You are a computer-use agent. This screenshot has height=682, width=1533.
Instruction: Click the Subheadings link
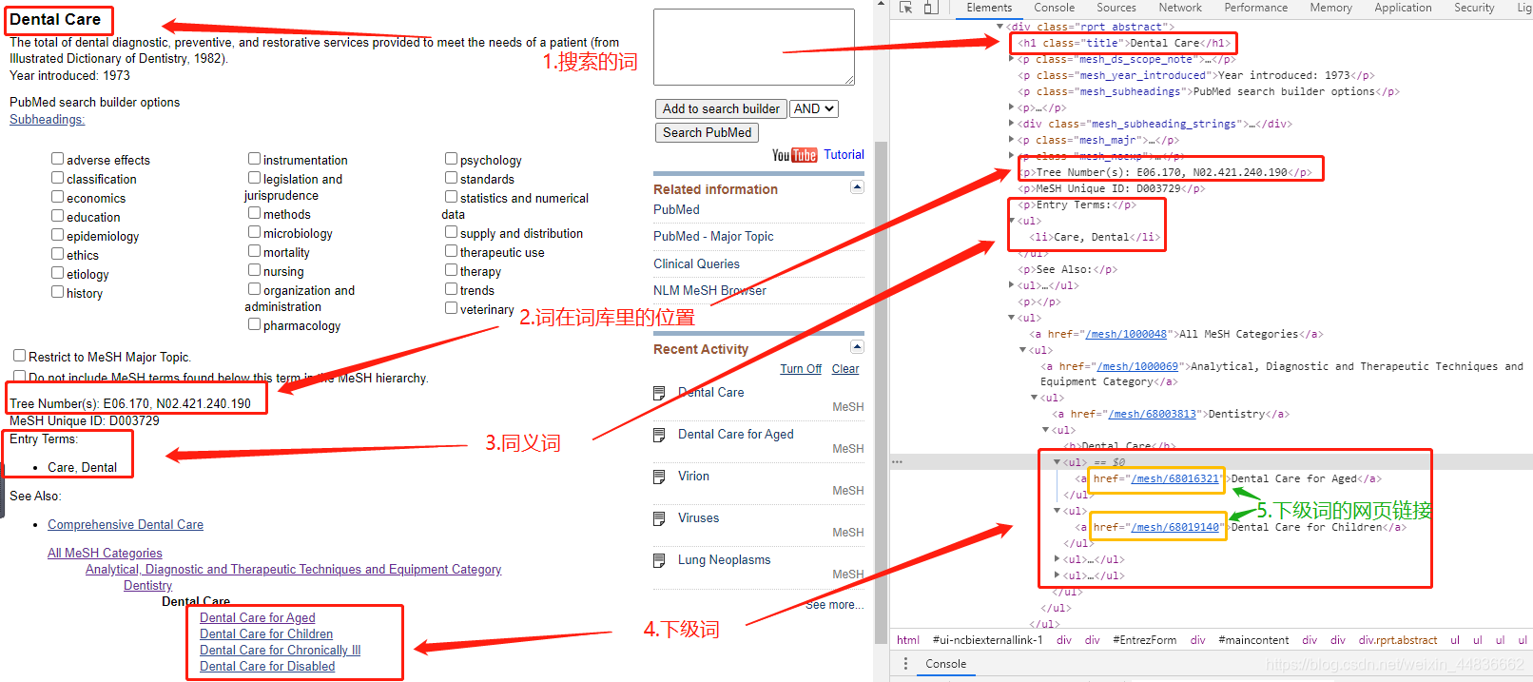pyautogui.click(x=47, y=120)
